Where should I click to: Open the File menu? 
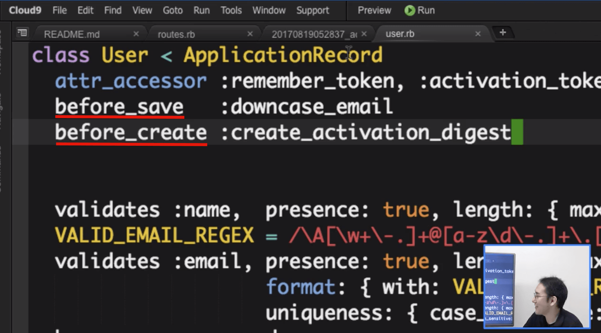pyautogui.click(x=60, y=10)
